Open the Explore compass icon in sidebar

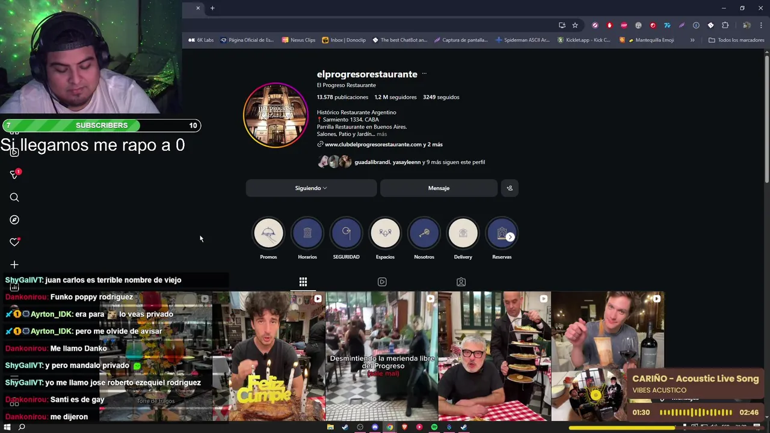coord(14,220)
